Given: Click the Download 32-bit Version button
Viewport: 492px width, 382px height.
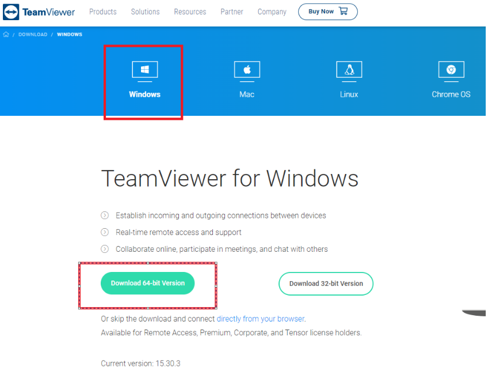Looking at the screenshot, I should pos(326,283).
